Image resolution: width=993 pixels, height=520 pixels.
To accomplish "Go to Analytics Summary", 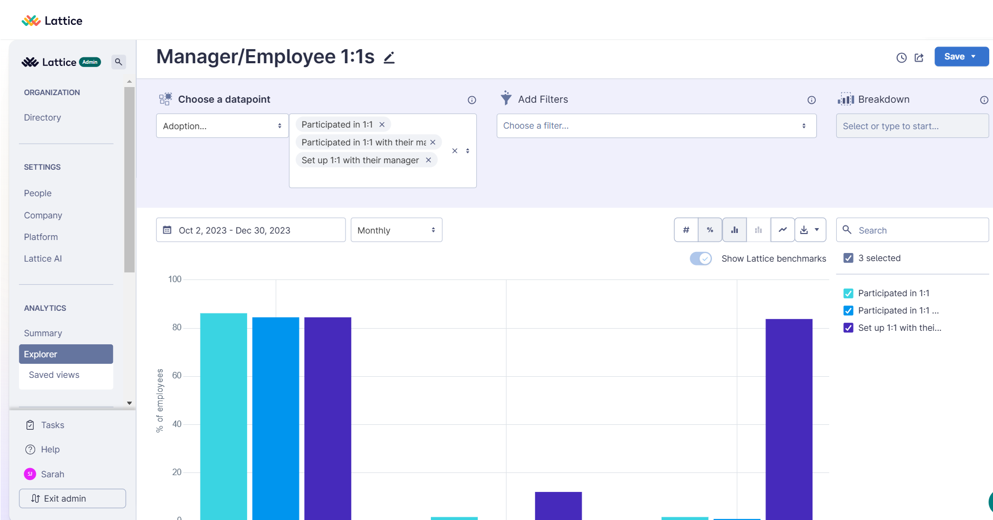I will click(x=43, y=333).
